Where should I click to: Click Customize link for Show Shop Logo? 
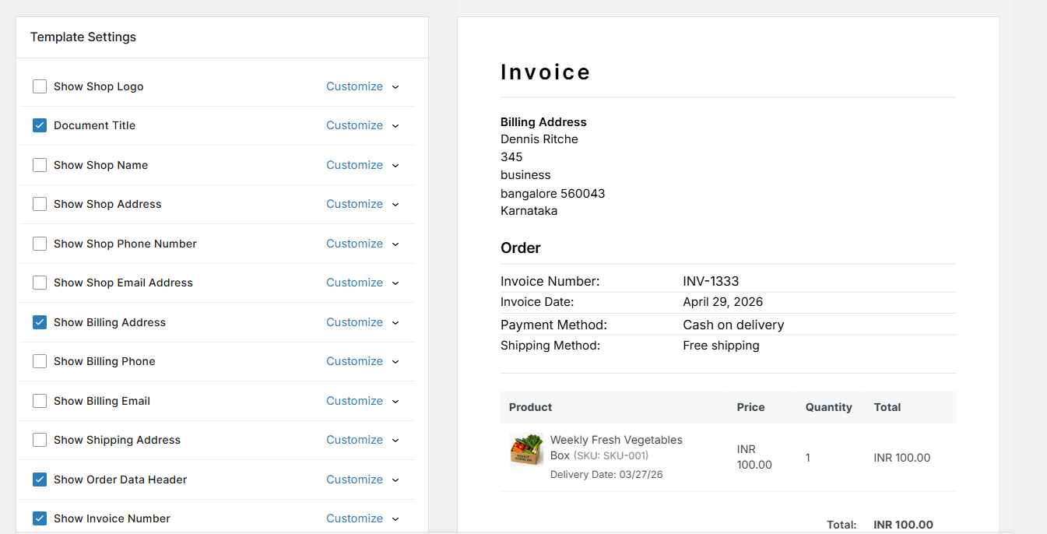[354, 86]
